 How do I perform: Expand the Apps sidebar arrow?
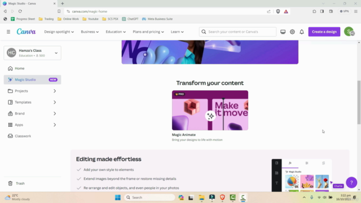click(55, 125)
